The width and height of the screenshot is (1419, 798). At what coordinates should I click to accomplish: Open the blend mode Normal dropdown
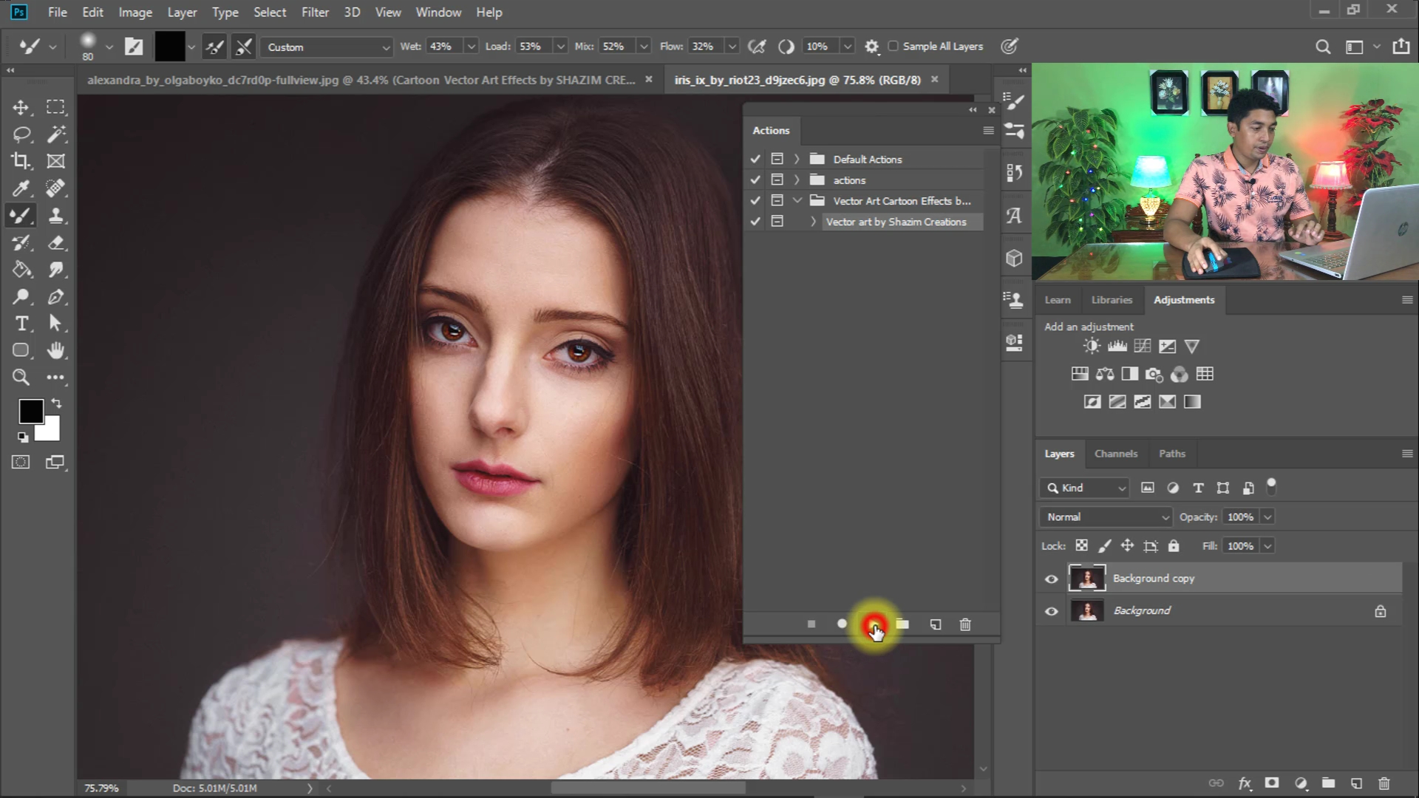point(1106,517)
